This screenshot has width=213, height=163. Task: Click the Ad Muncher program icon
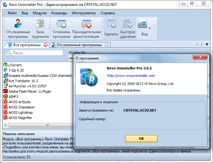6,86
